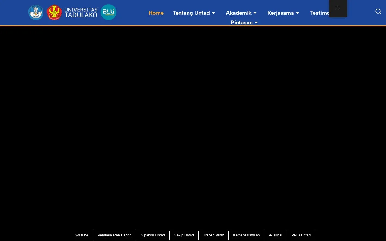Open the Kemahasiswaan link
Image resolution: width=386 pixels, height=241 pixels.
pyautogui.click(x=246, y=235)
